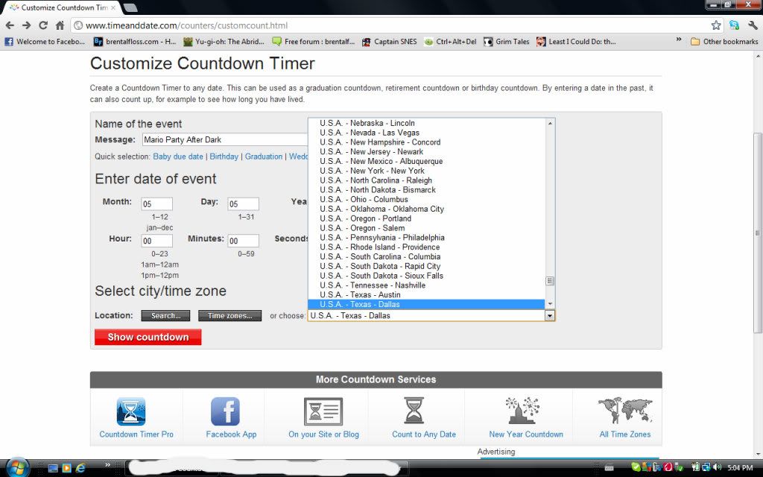Launch Internet Explorer from the taskbar
This screenshot has width=763, height=477.
coord(80,468)
